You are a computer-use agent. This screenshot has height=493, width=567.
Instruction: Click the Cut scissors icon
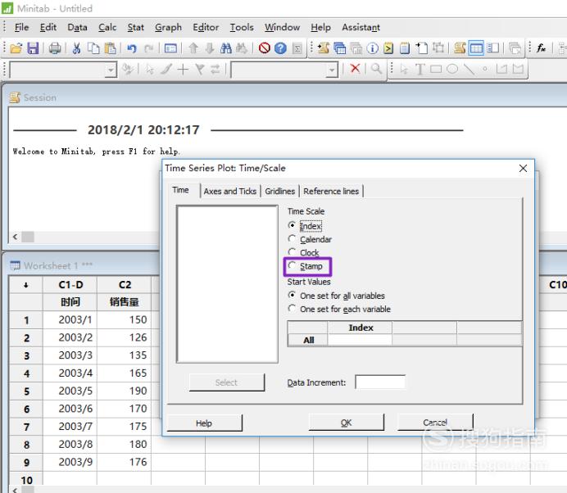[76, 48]
